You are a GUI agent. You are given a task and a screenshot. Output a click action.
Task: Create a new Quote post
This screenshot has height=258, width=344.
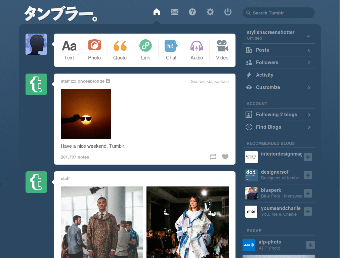tap(120, 50)
